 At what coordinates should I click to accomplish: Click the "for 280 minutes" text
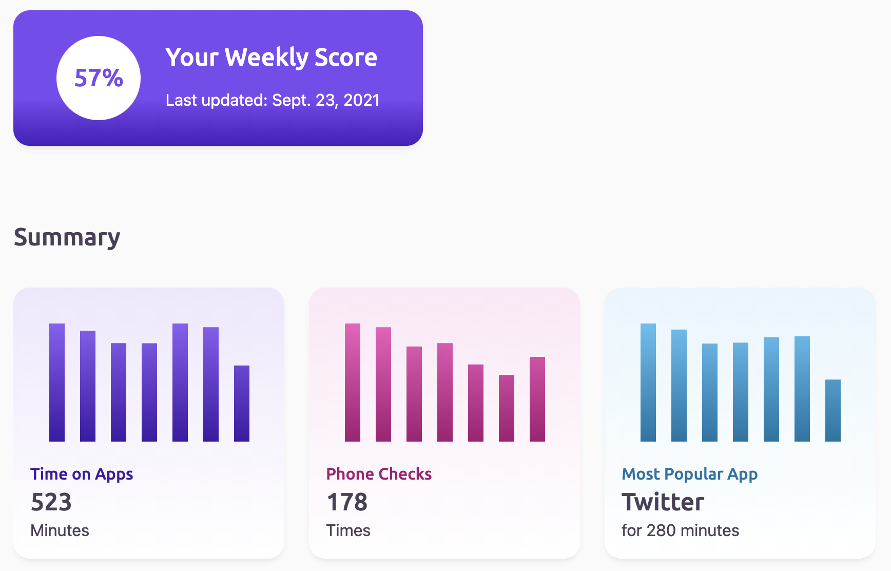pos(680,530)
